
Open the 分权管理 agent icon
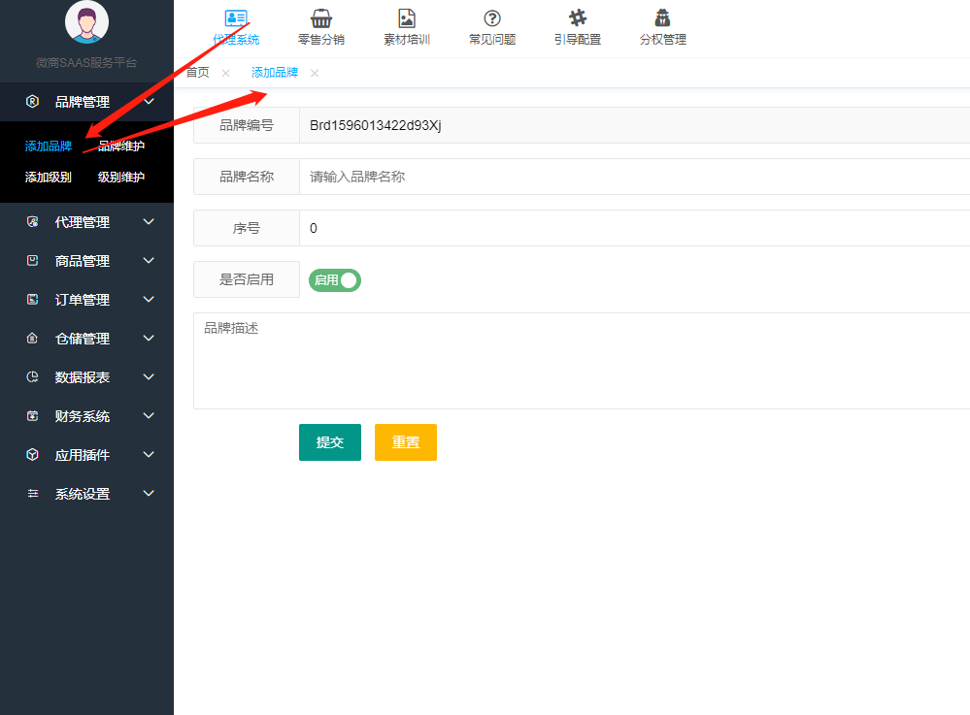663,18
